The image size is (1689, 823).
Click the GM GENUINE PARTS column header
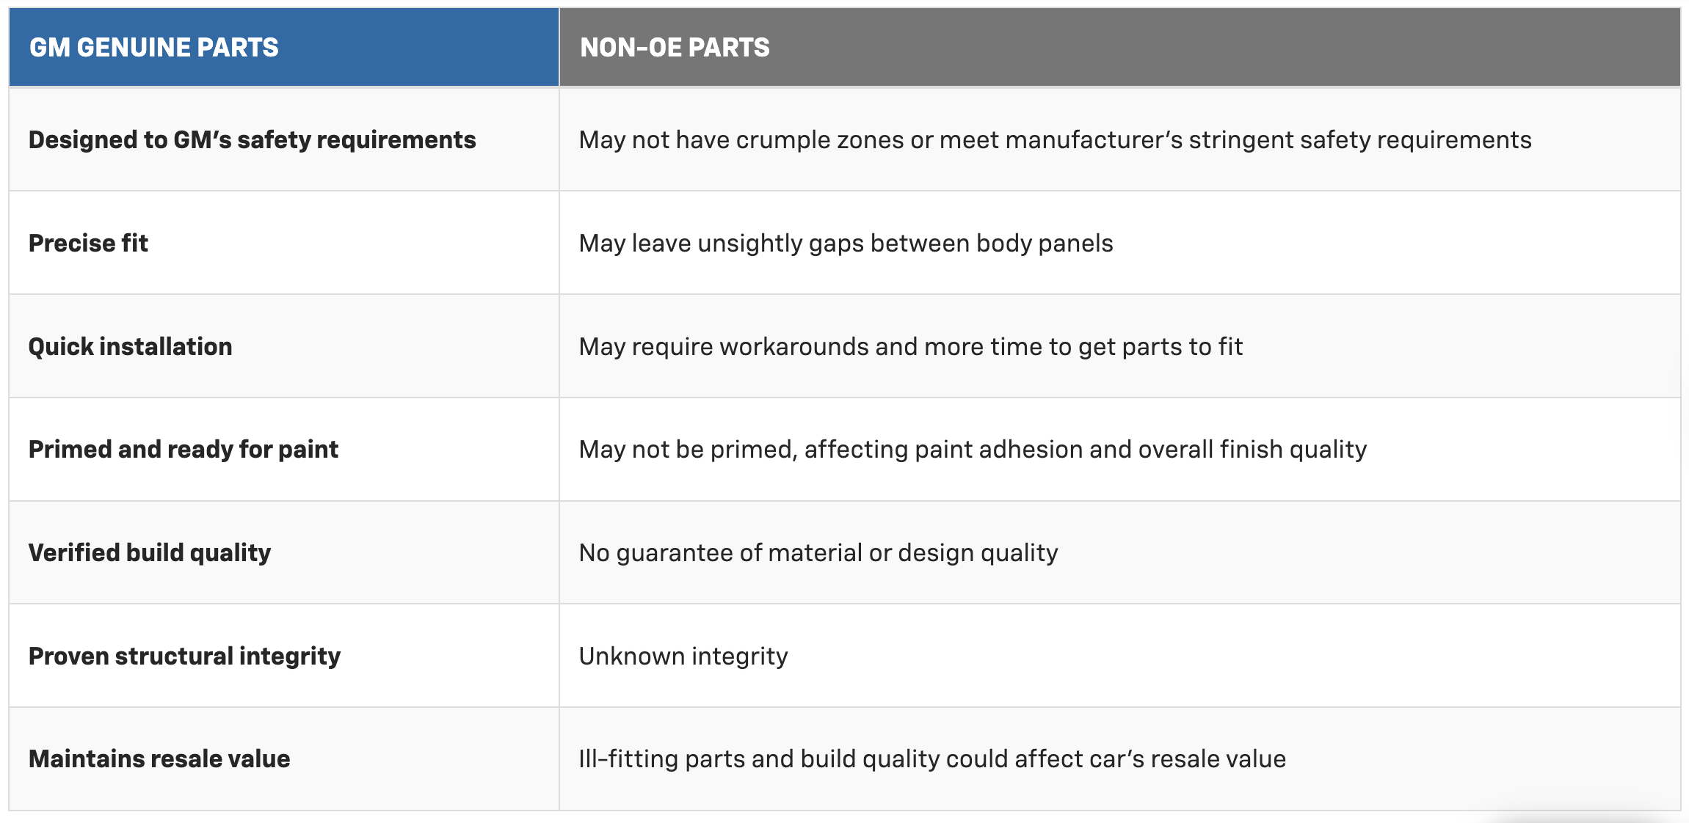[154, 48]
